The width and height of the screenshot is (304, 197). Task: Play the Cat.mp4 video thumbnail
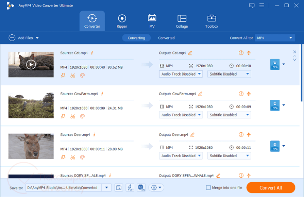click(x=31, y=64)
